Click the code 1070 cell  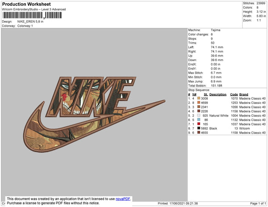pos(234,99)
